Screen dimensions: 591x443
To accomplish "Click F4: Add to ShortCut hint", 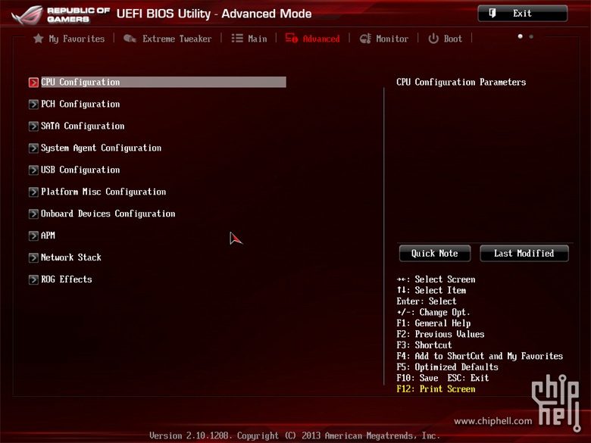I will tap(480, 356).
